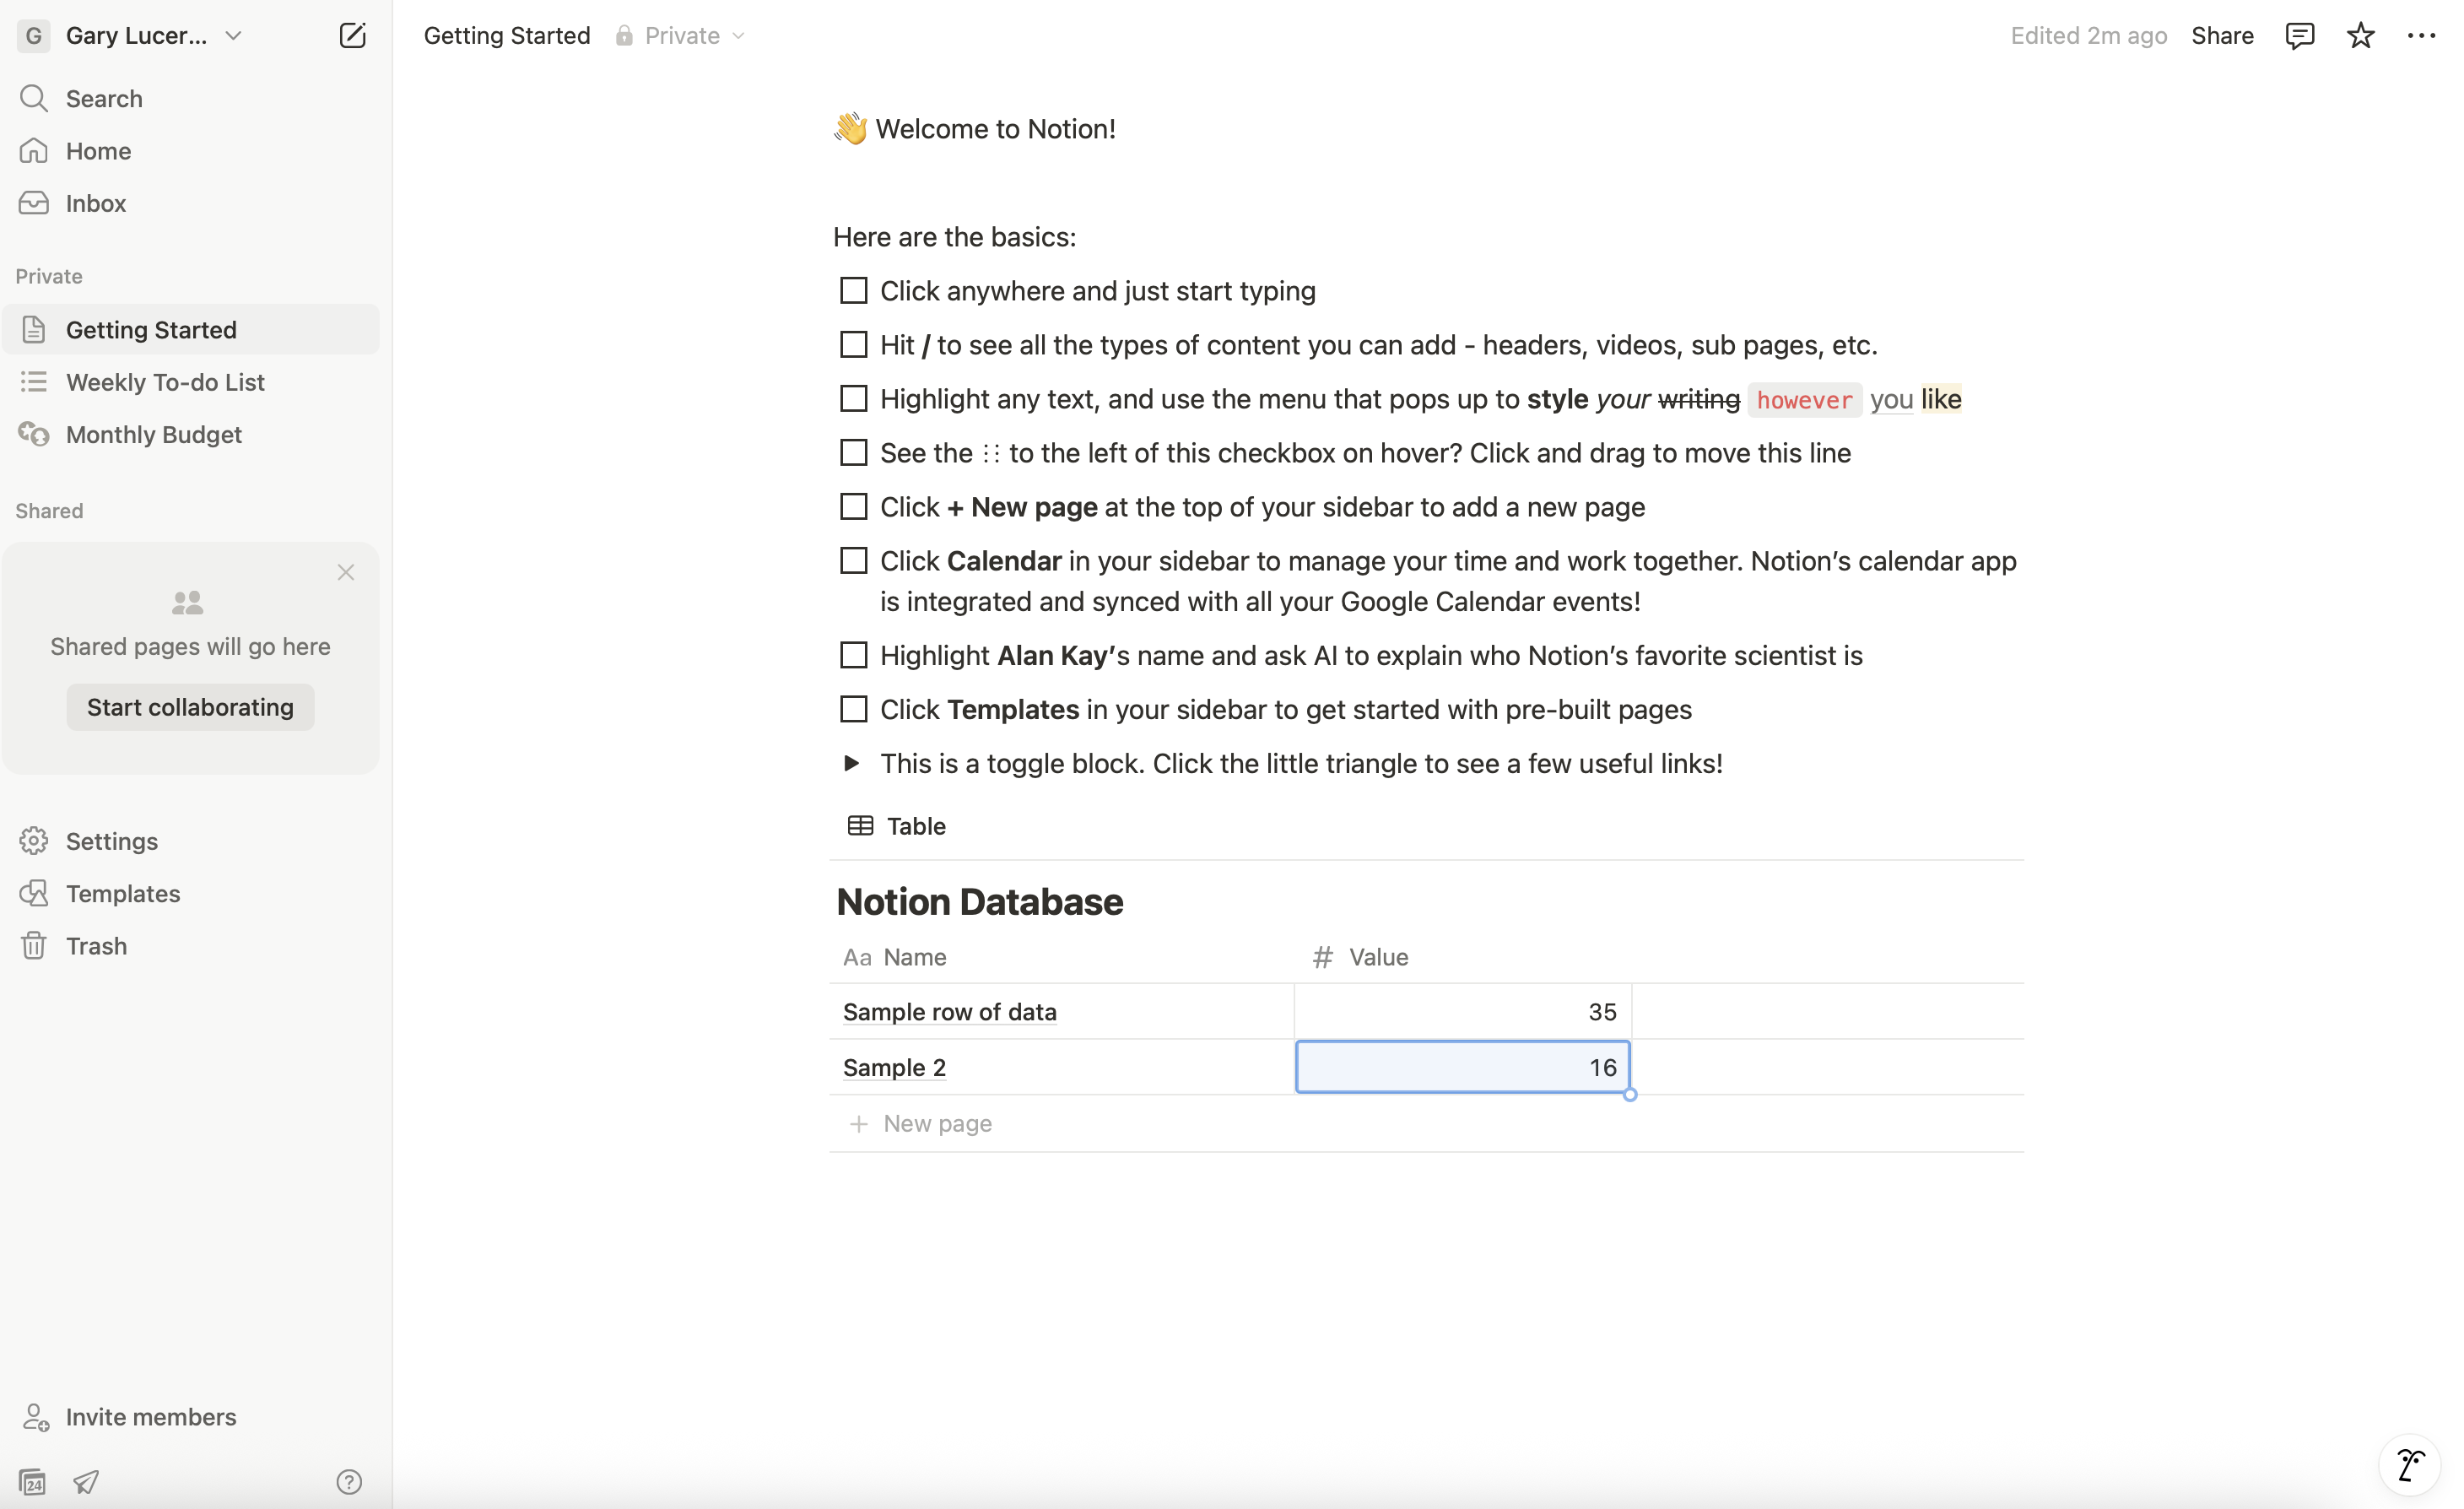Click the red 'however' code text
2464x1509 pixels.
[x=1804, y=400]
